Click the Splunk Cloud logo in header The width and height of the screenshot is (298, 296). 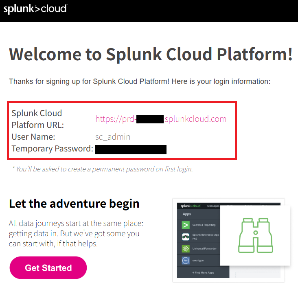(35, 9)
